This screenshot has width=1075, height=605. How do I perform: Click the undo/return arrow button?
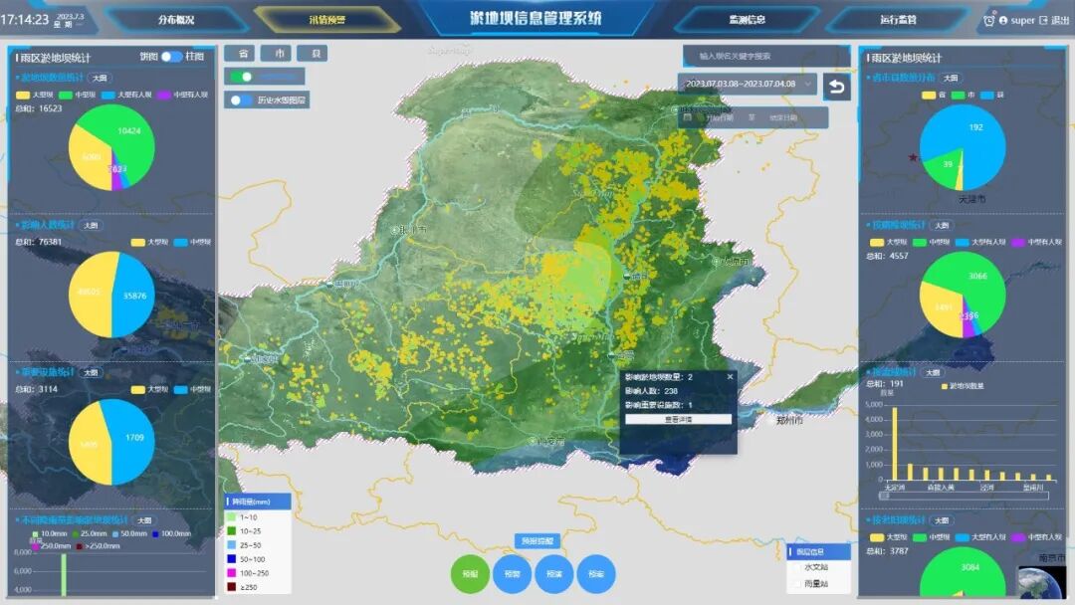point(836,87)
